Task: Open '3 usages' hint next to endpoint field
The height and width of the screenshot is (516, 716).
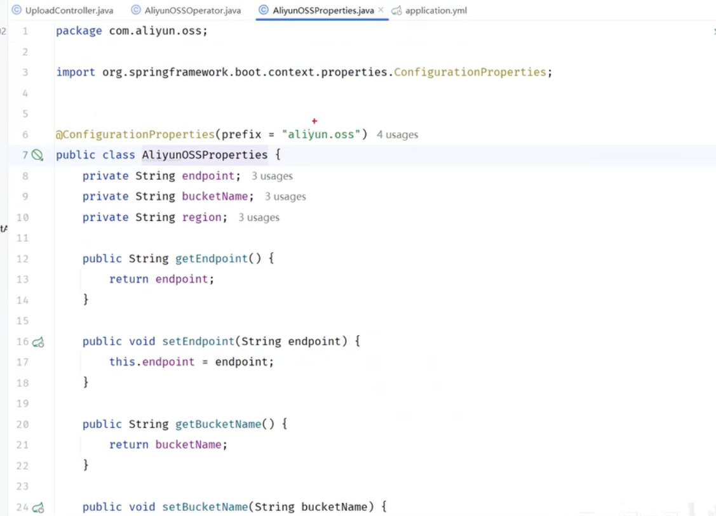Action: pos(272,176)
